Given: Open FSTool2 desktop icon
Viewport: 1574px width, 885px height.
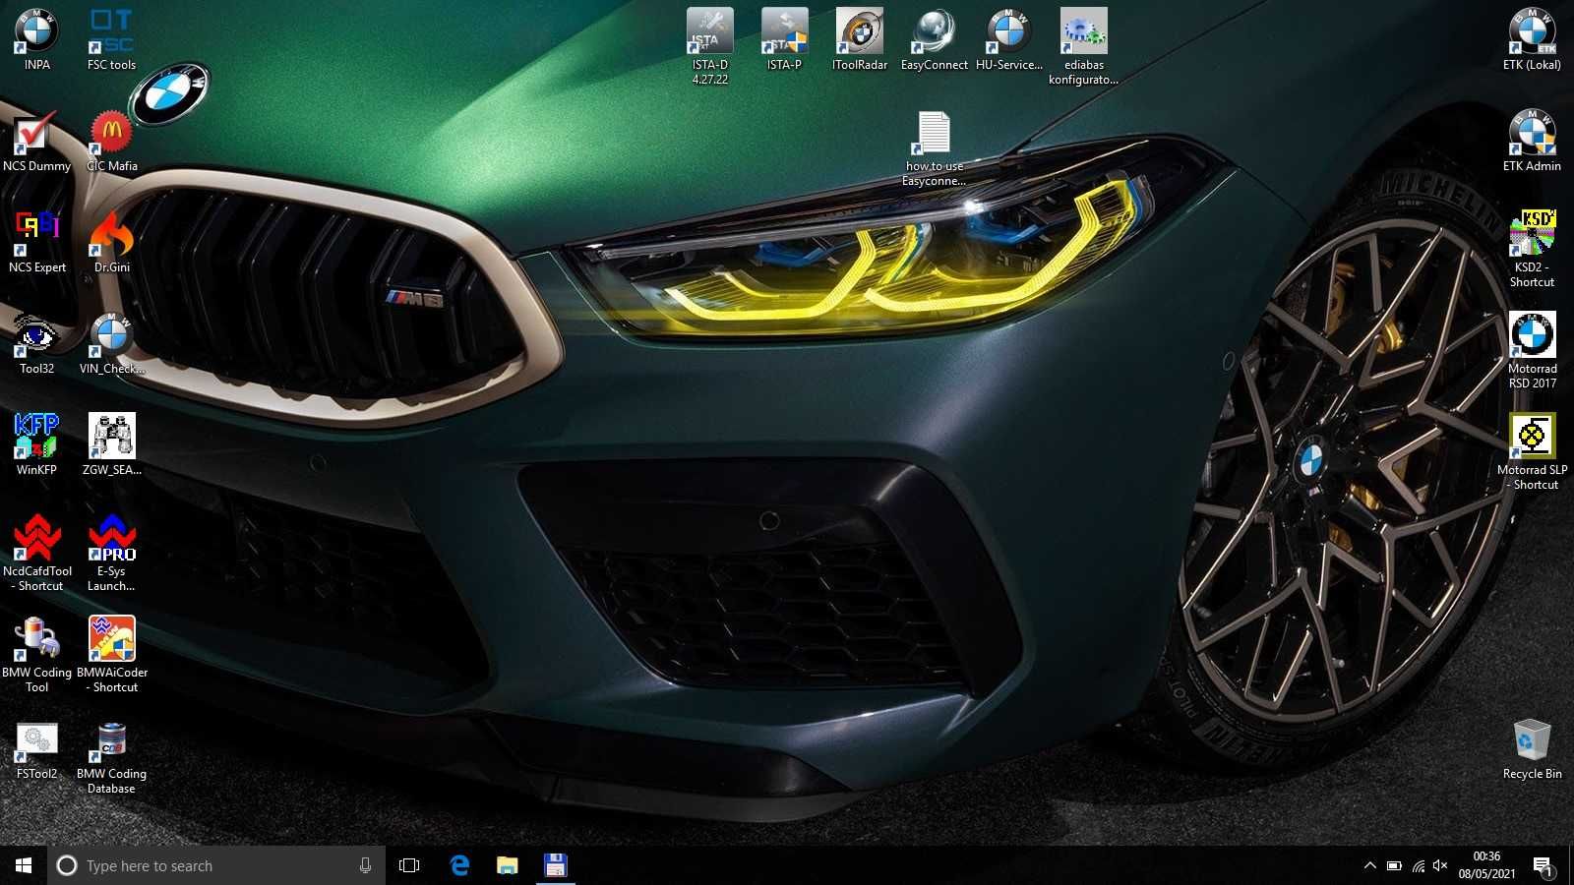Looking at the screenshot, I should [x=36, y=750].
